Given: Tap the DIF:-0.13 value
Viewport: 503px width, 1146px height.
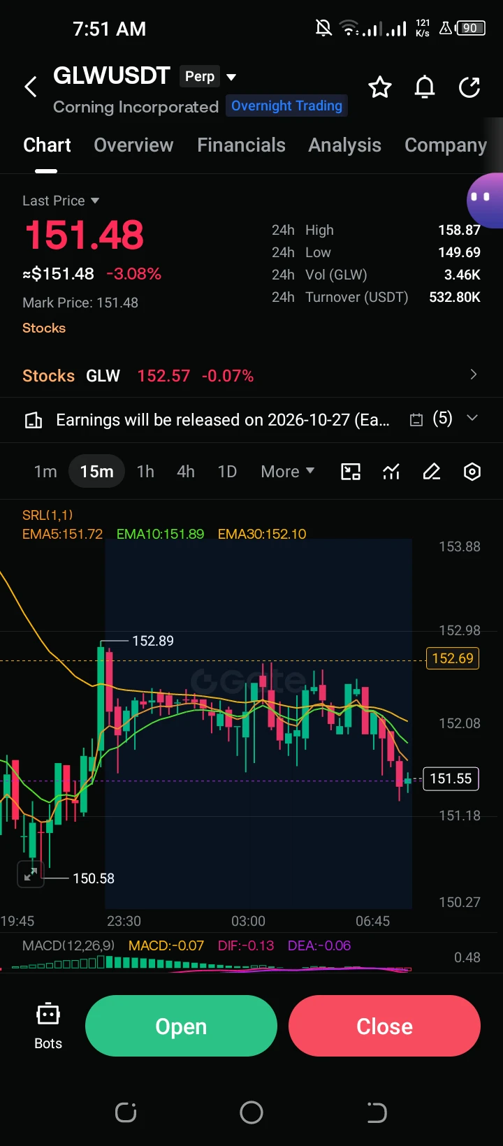Looking at the screenshot, I should 246,945.
